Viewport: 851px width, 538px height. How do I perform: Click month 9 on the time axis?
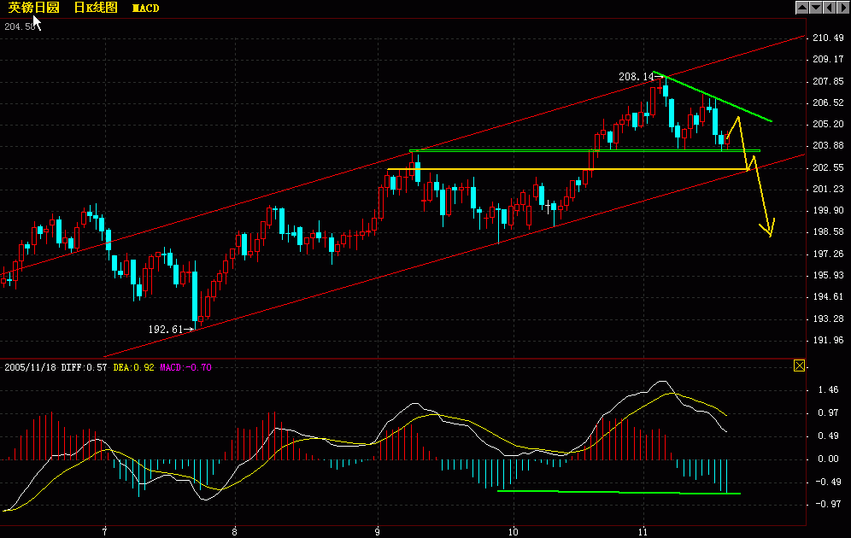pyautogui.click(x=377, y=532)
